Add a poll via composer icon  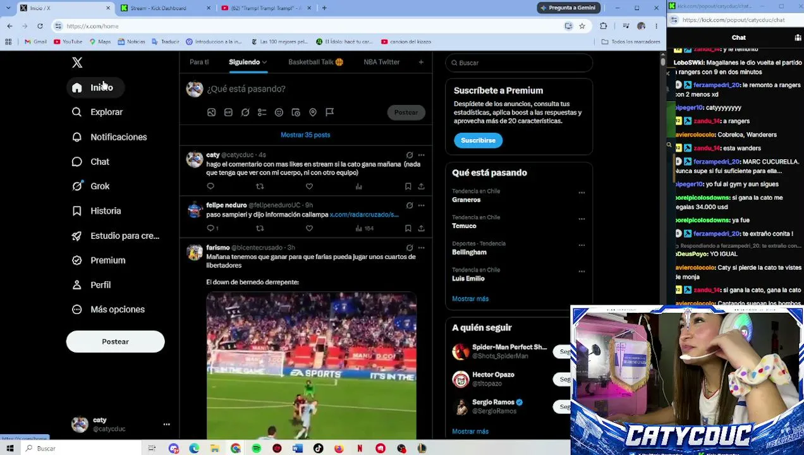click(x=262, y=112)
